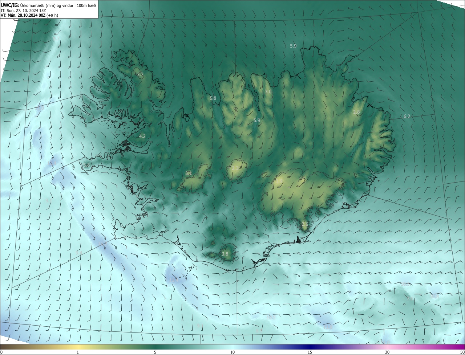The image size is (465, 355).
Task: Click the 6.2 value off the east coast
Action: pos(407,116)
